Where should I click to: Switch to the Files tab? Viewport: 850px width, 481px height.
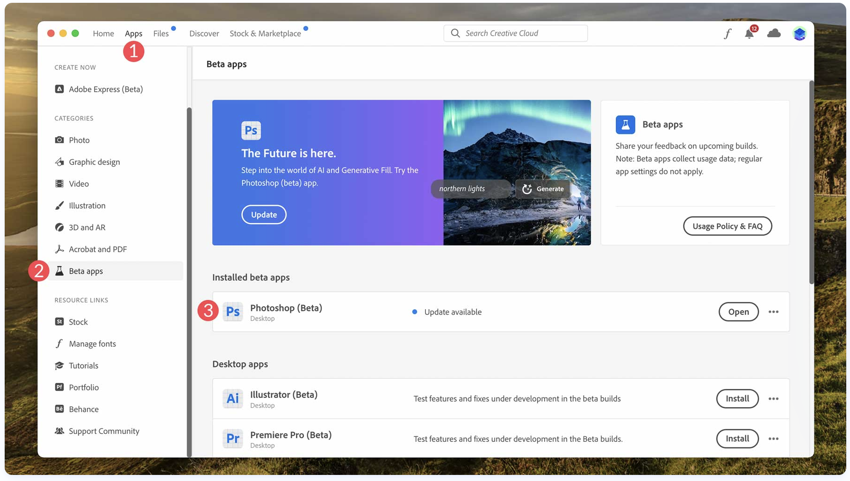point(161,33)
